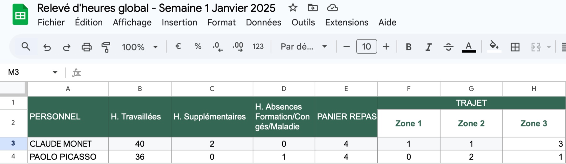Open the fill color paint bucket

click(494, 46)
